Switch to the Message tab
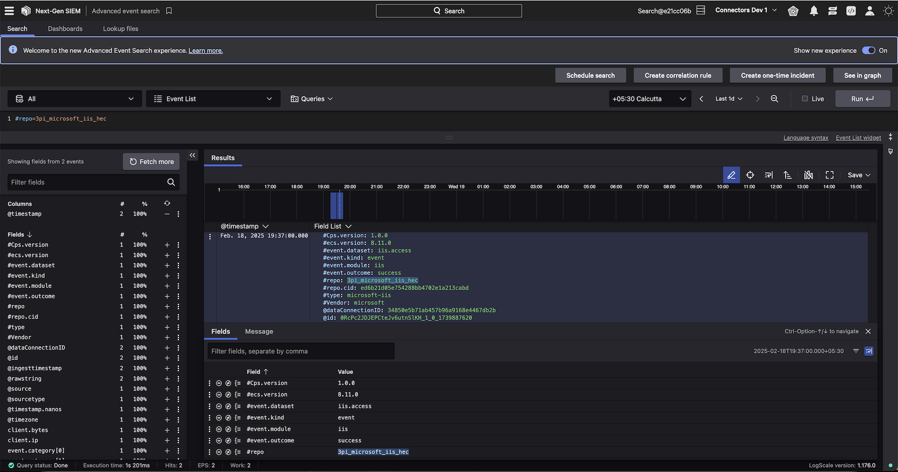This screenshot has height=472, width=898. pyautogui.click(x=259, y=331)
